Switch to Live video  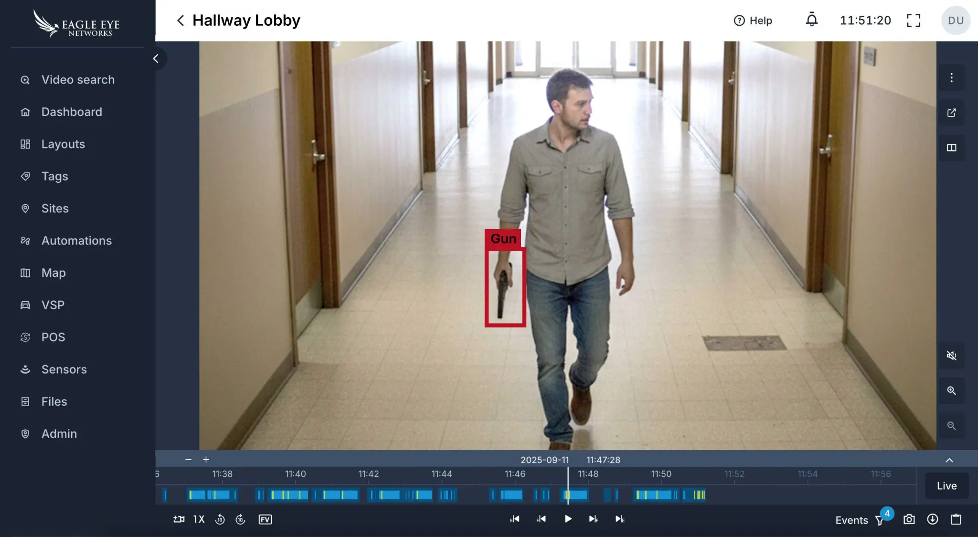pos(946,485)
